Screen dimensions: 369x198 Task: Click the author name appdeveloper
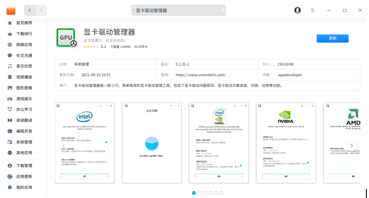290,75
